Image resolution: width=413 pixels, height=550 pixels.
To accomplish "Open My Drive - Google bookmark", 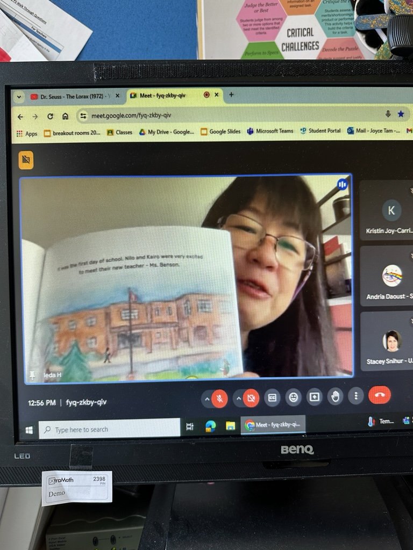I will [167, 132].
